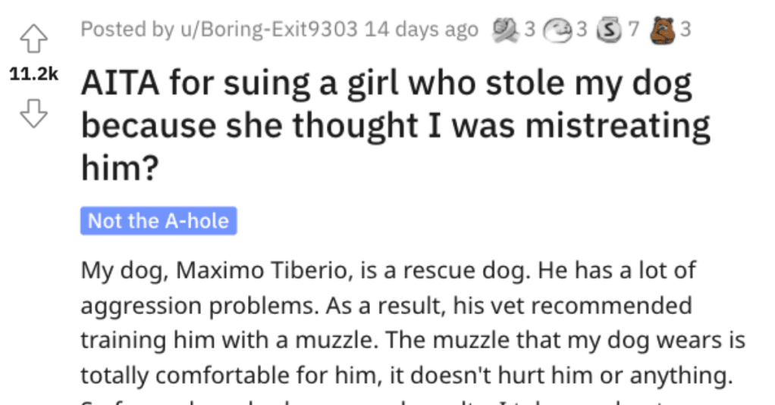This screenshot has width=775, height=405.
Task: Click the count 3 beside the seal award
Action: tap(582, 30)
